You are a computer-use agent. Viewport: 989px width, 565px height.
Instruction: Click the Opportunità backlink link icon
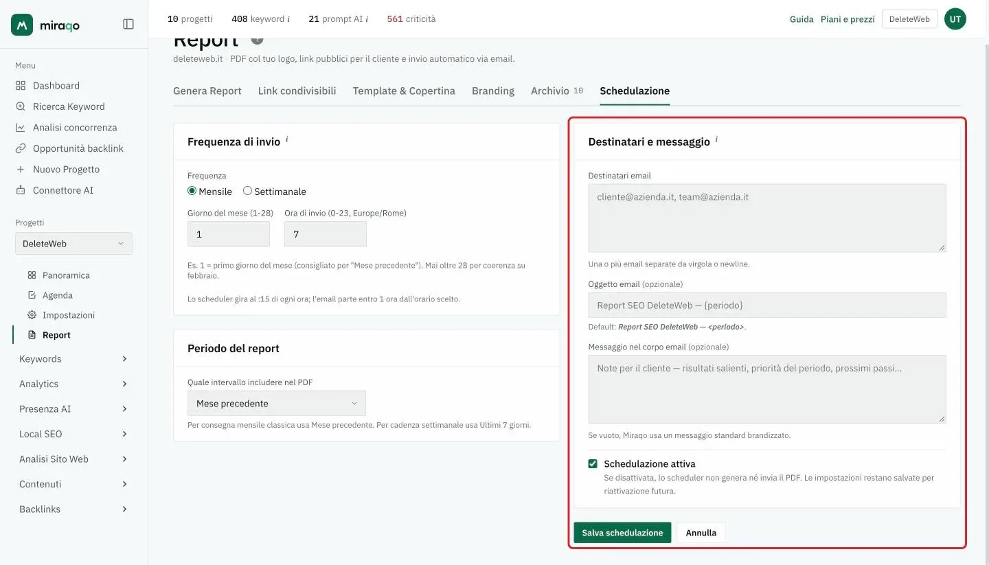(21, 148)
